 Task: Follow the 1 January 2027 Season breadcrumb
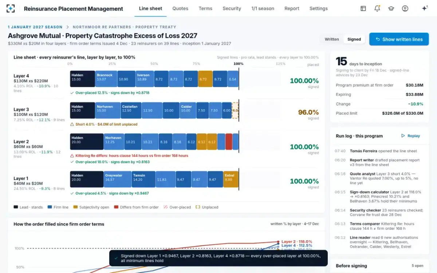click(35, 27)
